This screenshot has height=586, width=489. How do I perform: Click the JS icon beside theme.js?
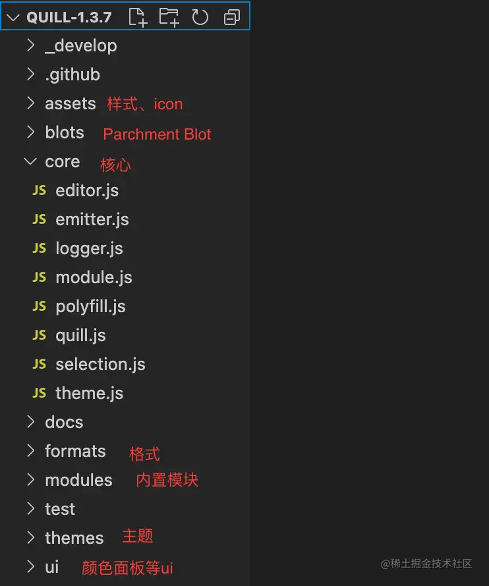click(x=38, y=393)
